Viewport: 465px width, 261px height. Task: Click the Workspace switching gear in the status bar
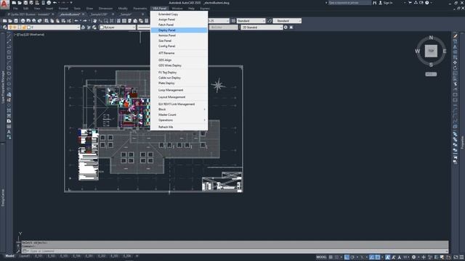(x=413, y=257)
